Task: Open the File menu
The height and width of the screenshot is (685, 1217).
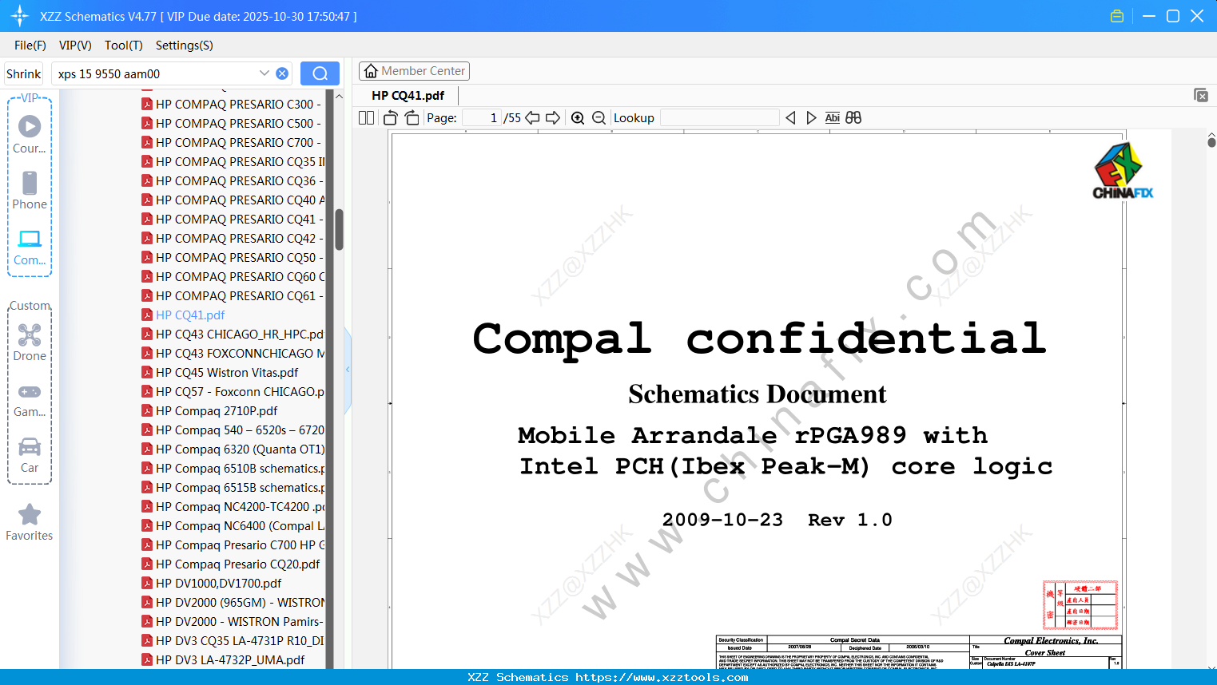Action: tap(30, 46)
